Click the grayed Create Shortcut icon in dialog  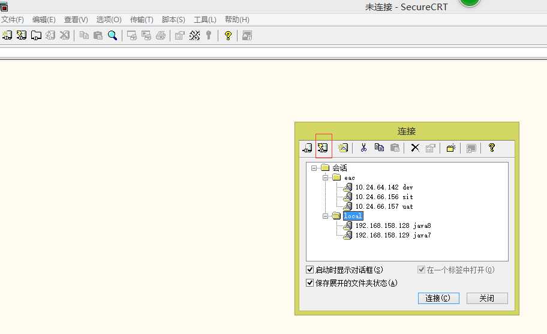[471, 148]
